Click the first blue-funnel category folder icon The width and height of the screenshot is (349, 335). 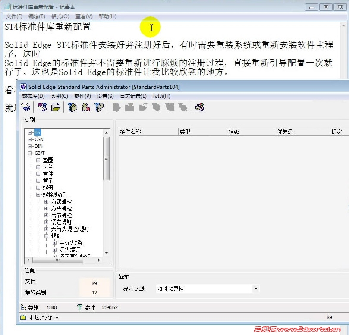pos(72,107)
